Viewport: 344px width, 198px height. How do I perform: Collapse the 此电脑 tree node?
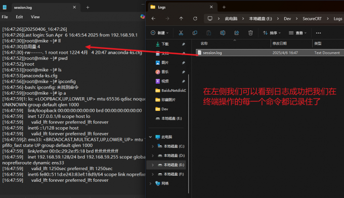click(151, 137)
